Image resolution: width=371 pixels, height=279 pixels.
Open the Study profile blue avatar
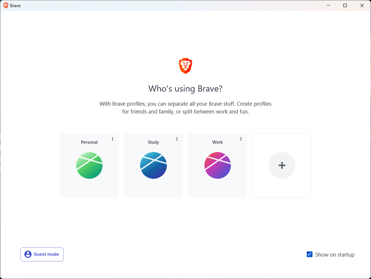(x=153, y=165)
